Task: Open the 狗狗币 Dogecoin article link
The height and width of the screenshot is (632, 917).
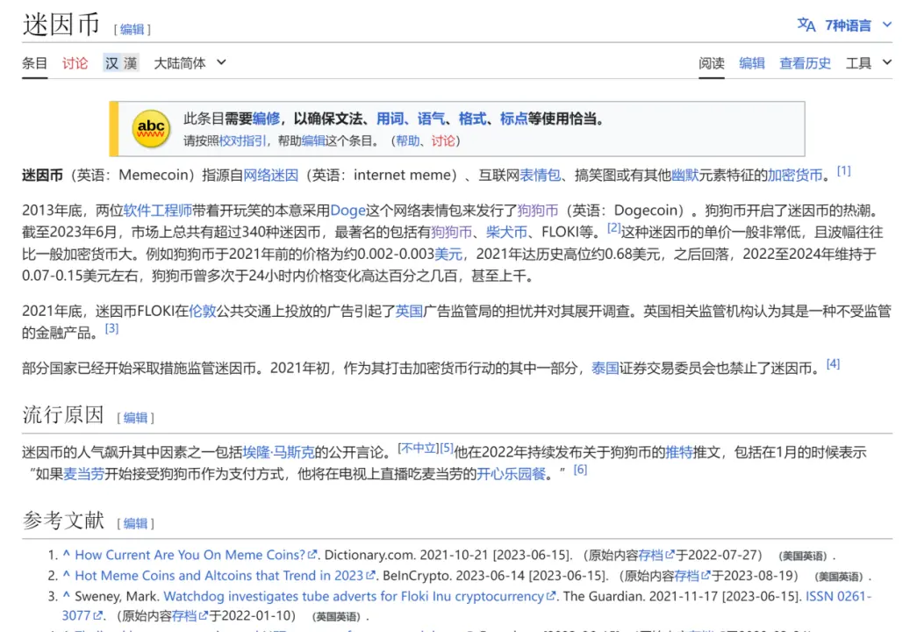Action: pyautogui.click(x=537, y=211)
